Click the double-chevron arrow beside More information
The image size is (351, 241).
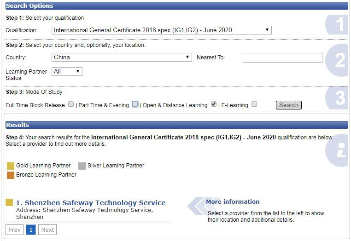tap(197, 206)
